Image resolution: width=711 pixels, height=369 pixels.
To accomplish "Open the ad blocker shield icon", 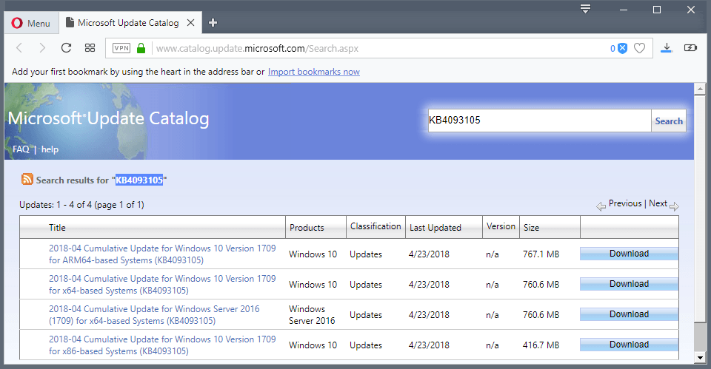I will tap(623, 48).
